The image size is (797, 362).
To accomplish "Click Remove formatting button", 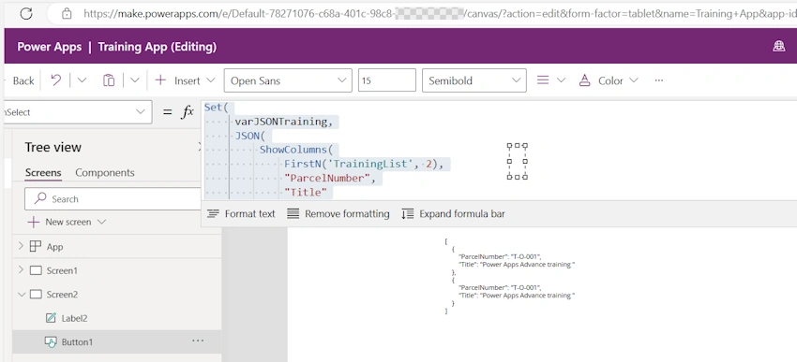I will (x=338, y=214).
